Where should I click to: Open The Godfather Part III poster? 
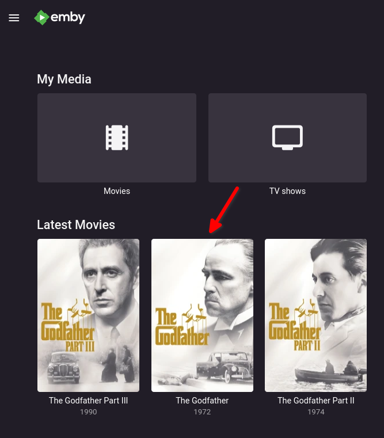[x=88, y=315]
